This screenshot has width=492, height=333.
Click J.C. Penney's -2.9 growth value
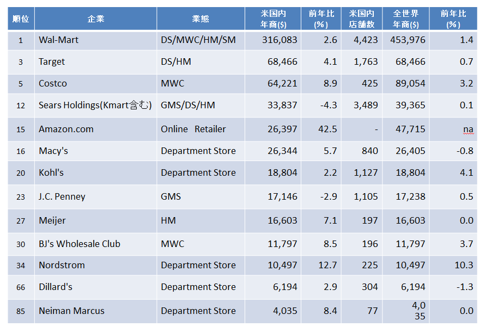[x=329, y=197]
